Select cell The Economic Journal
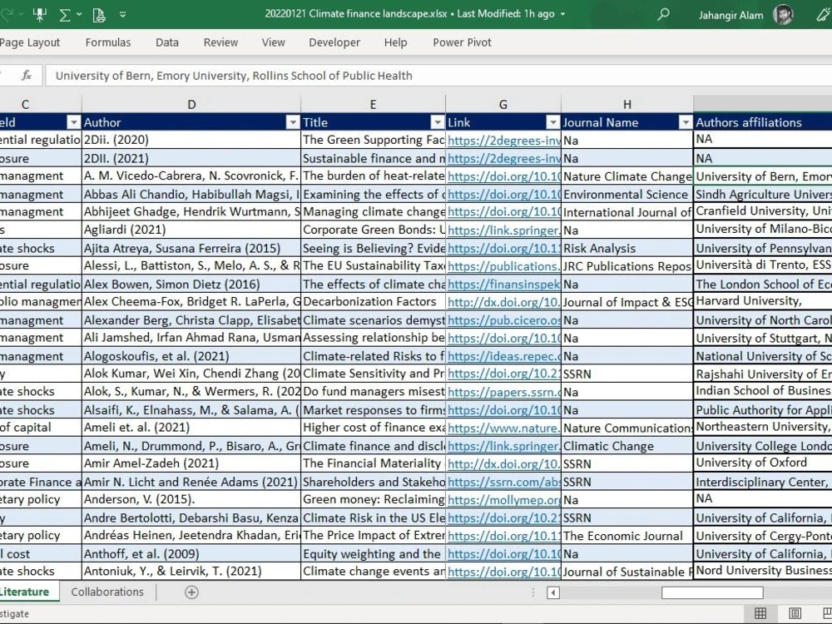This screenshot has height=624, width=832. (627, 535)
